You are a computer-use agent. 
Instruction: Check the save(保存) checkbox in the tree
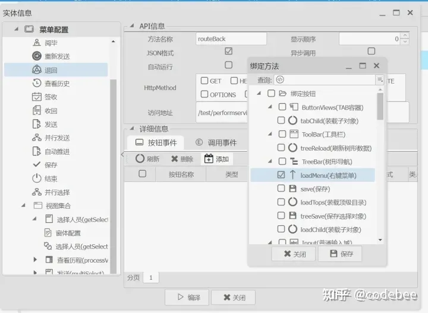(281, 189)
